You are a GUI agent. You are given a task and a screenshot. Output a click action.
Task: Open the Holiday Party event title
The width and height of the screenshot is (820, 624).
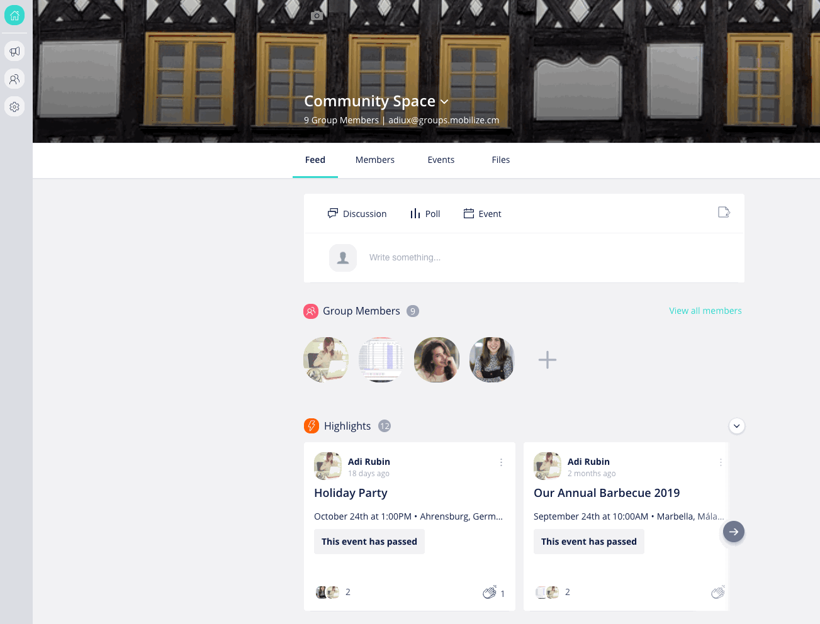(351, 493)
